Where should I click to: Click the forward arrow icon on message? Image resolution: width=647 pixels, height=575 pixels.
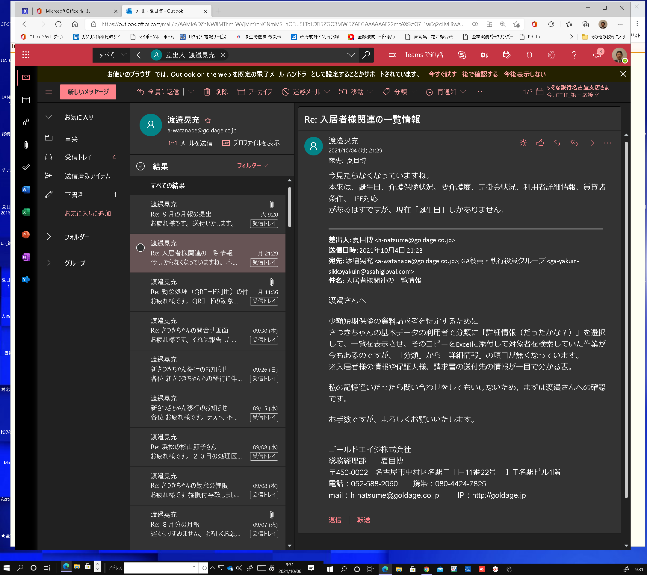(x=591, y=143)
